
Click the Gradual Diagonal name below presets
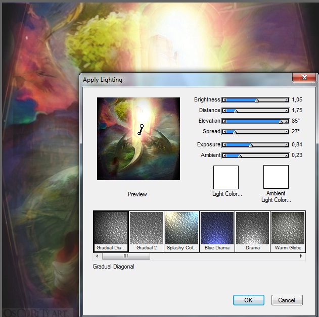(x=113, y=267)
